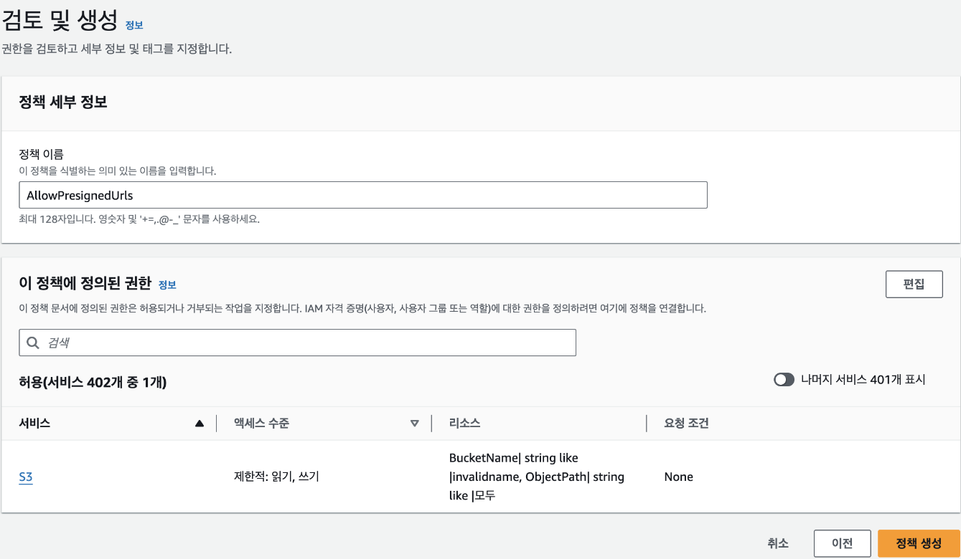This screenshot has width=961, height=559.
Task: Click the 최대 128자입니다 hint text
Action: click(x=139, y=219)
